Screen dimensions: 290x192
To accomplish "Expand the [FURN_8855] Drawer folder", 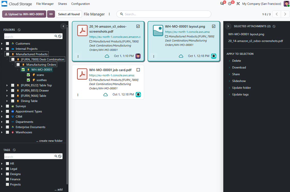I will 7,91.
